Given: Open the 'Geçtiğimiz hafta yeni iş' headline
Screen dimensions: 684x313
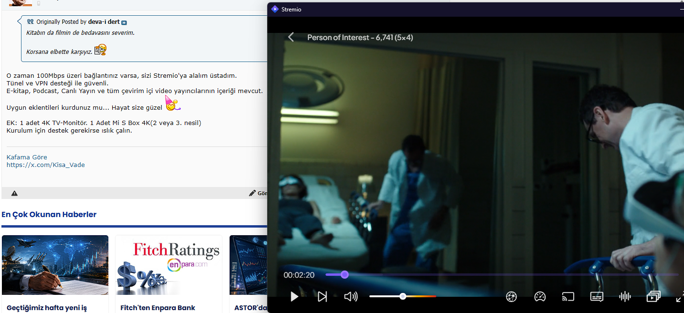Looking at the screenshot, I should tap(47, 308).
